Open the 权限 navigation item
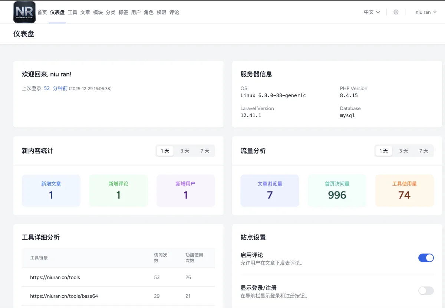Image resolution: width=445 pixels, height=308 pixels. [x=161, y=12]
